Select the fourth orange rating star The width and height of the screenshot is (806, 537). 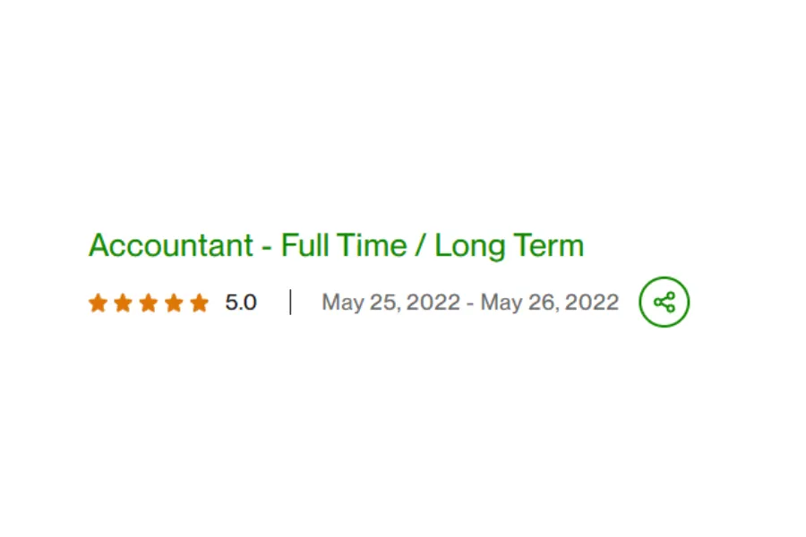174,303
